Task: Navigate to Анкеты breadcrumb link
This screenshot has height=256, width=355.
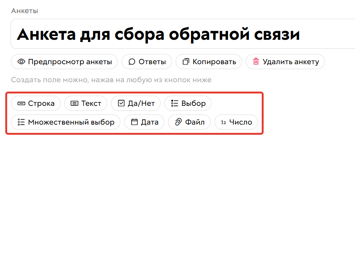Action: click(24, 11)
